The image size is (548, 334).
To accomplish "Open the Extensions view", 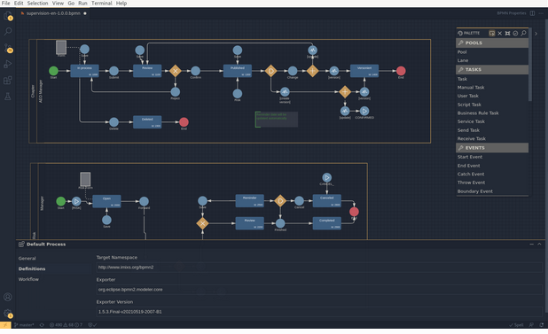I will [x=8, y=81].
